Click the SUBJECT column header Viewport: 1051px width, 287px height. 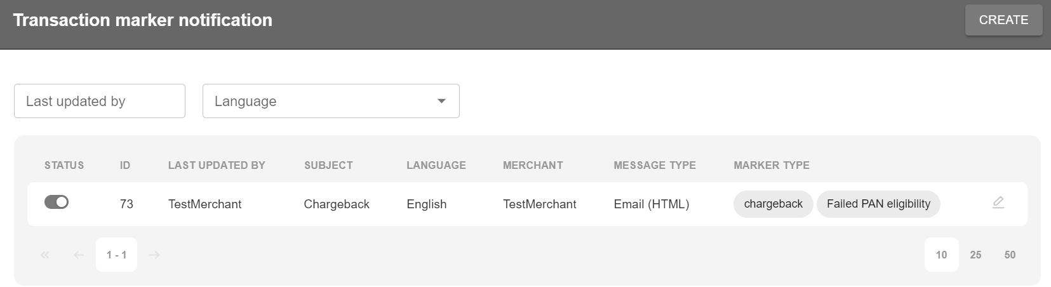328,165
